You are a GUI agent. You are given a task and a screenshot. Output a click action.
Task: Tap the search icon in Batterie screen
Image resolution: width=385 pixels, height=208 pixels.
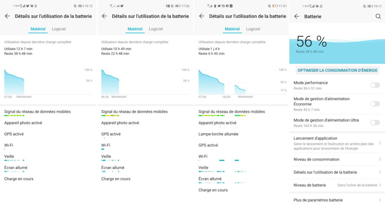(378, 17)
